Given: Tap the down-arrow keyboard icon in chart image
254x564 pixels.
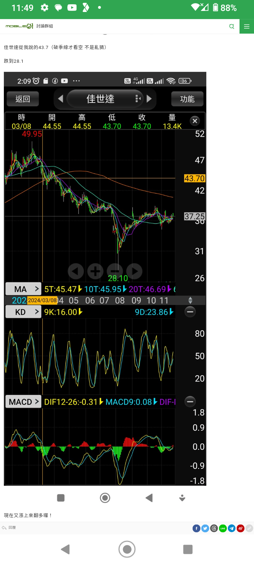Looking at the screenshot, I should pyautogui.click(x=182, y=498).
